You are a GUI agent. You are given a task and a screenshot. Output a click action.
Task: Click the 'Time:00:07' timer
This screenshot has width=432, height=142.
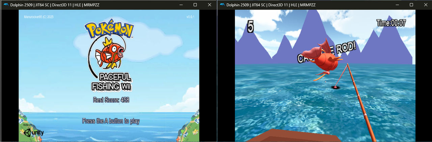(391, 23)
